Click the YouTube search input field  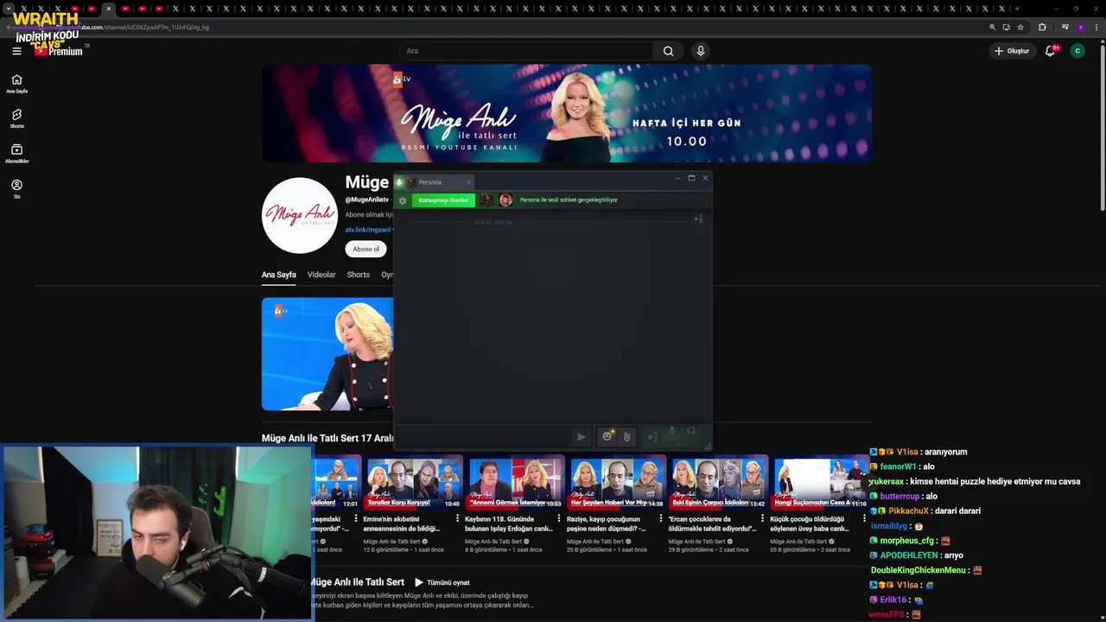[x=526, y=51]
